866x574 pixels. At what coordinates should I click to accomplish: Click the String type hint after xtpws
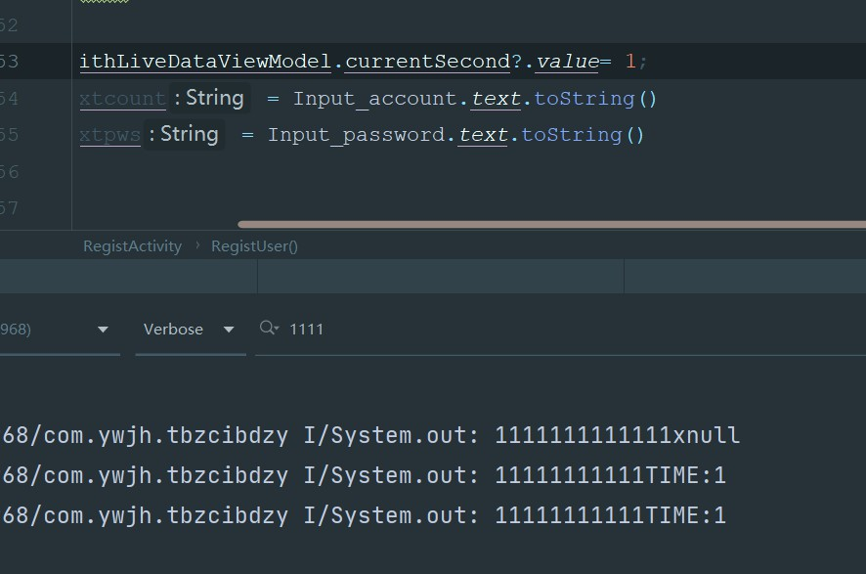point(189,135)
